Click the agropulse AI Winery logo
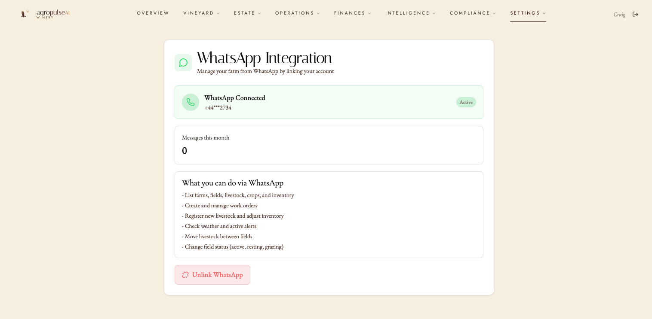652x319 pixels. 45,14
